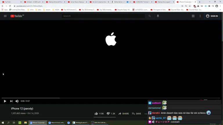Open the Chrome profile avatar

(217, 6)
